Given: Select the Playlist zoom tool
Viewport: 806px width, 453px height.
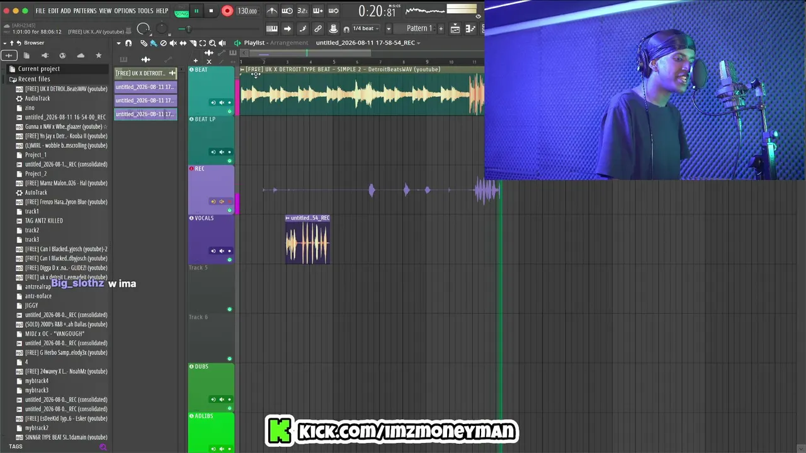Looking at the screenshot, I should 212,43.
